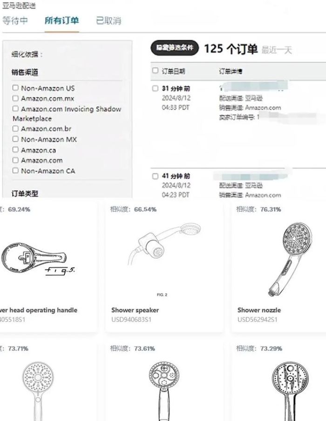This screenshot has height=421, width=326.
Task: Switch to the 等待中 tab
Action: click(15, 20)
